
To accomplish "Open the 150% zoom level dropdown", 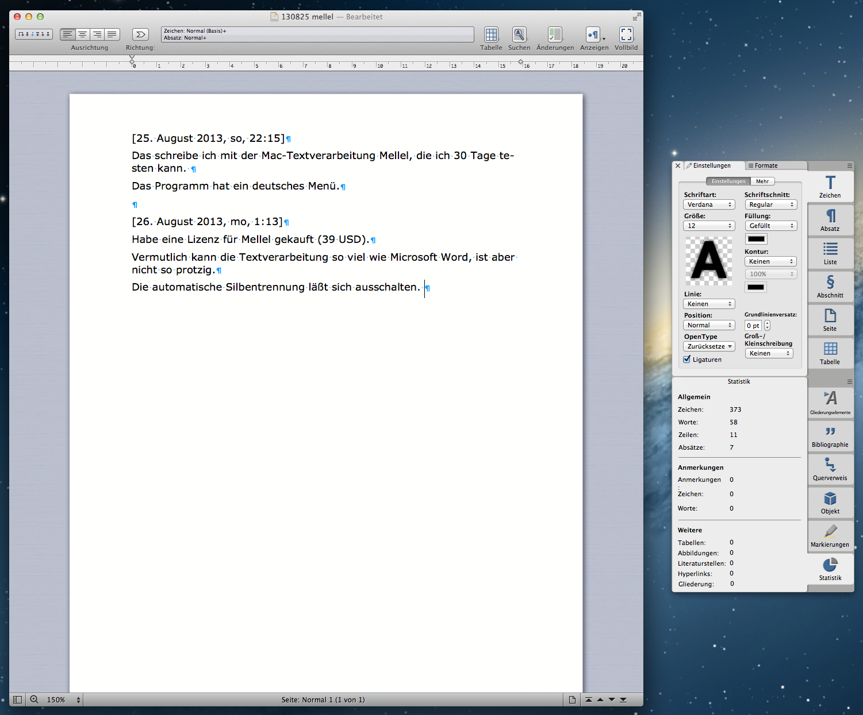I will [x=63, y=699].
